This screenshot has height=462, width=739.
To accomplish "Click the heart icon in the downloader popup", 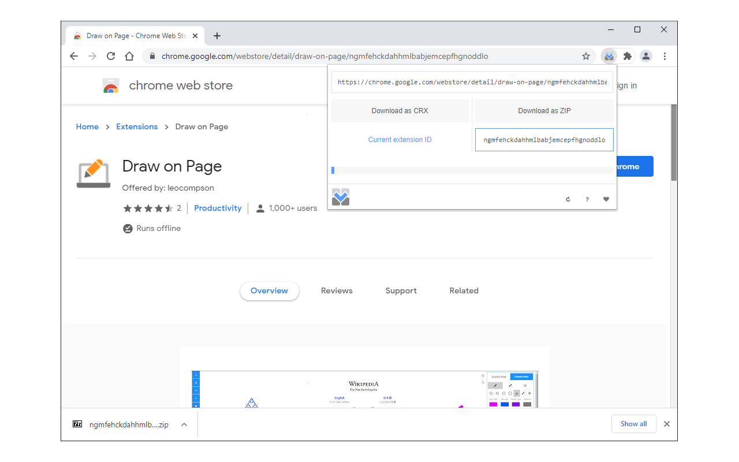I will click(606, 199).
